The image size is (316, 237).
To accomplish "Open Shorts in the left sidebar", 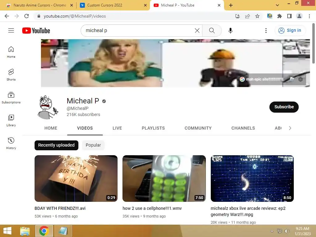I will [x=11, y=75].
